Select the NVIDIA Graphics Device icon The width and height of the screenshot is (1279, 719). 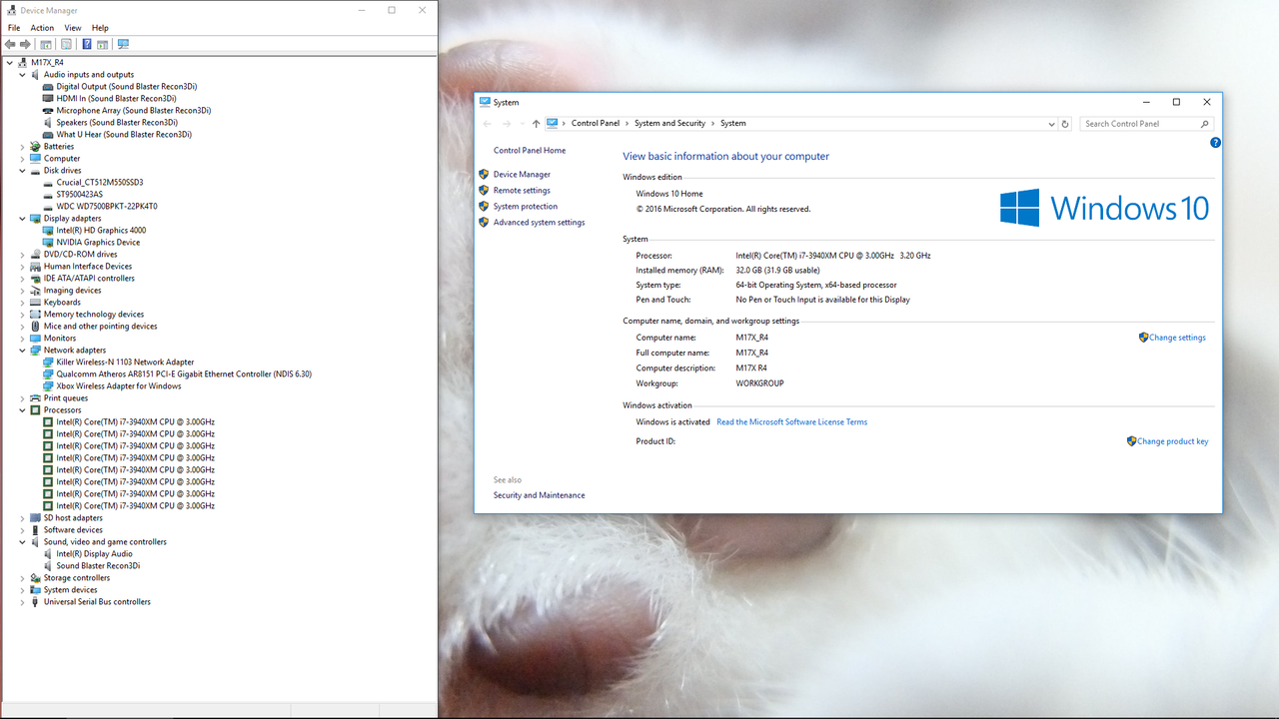[x=48, y=243]
